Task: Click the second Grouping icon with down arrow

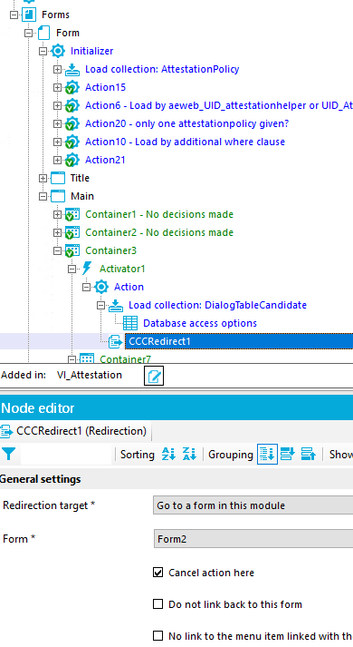Action: [x=287, y=455]
